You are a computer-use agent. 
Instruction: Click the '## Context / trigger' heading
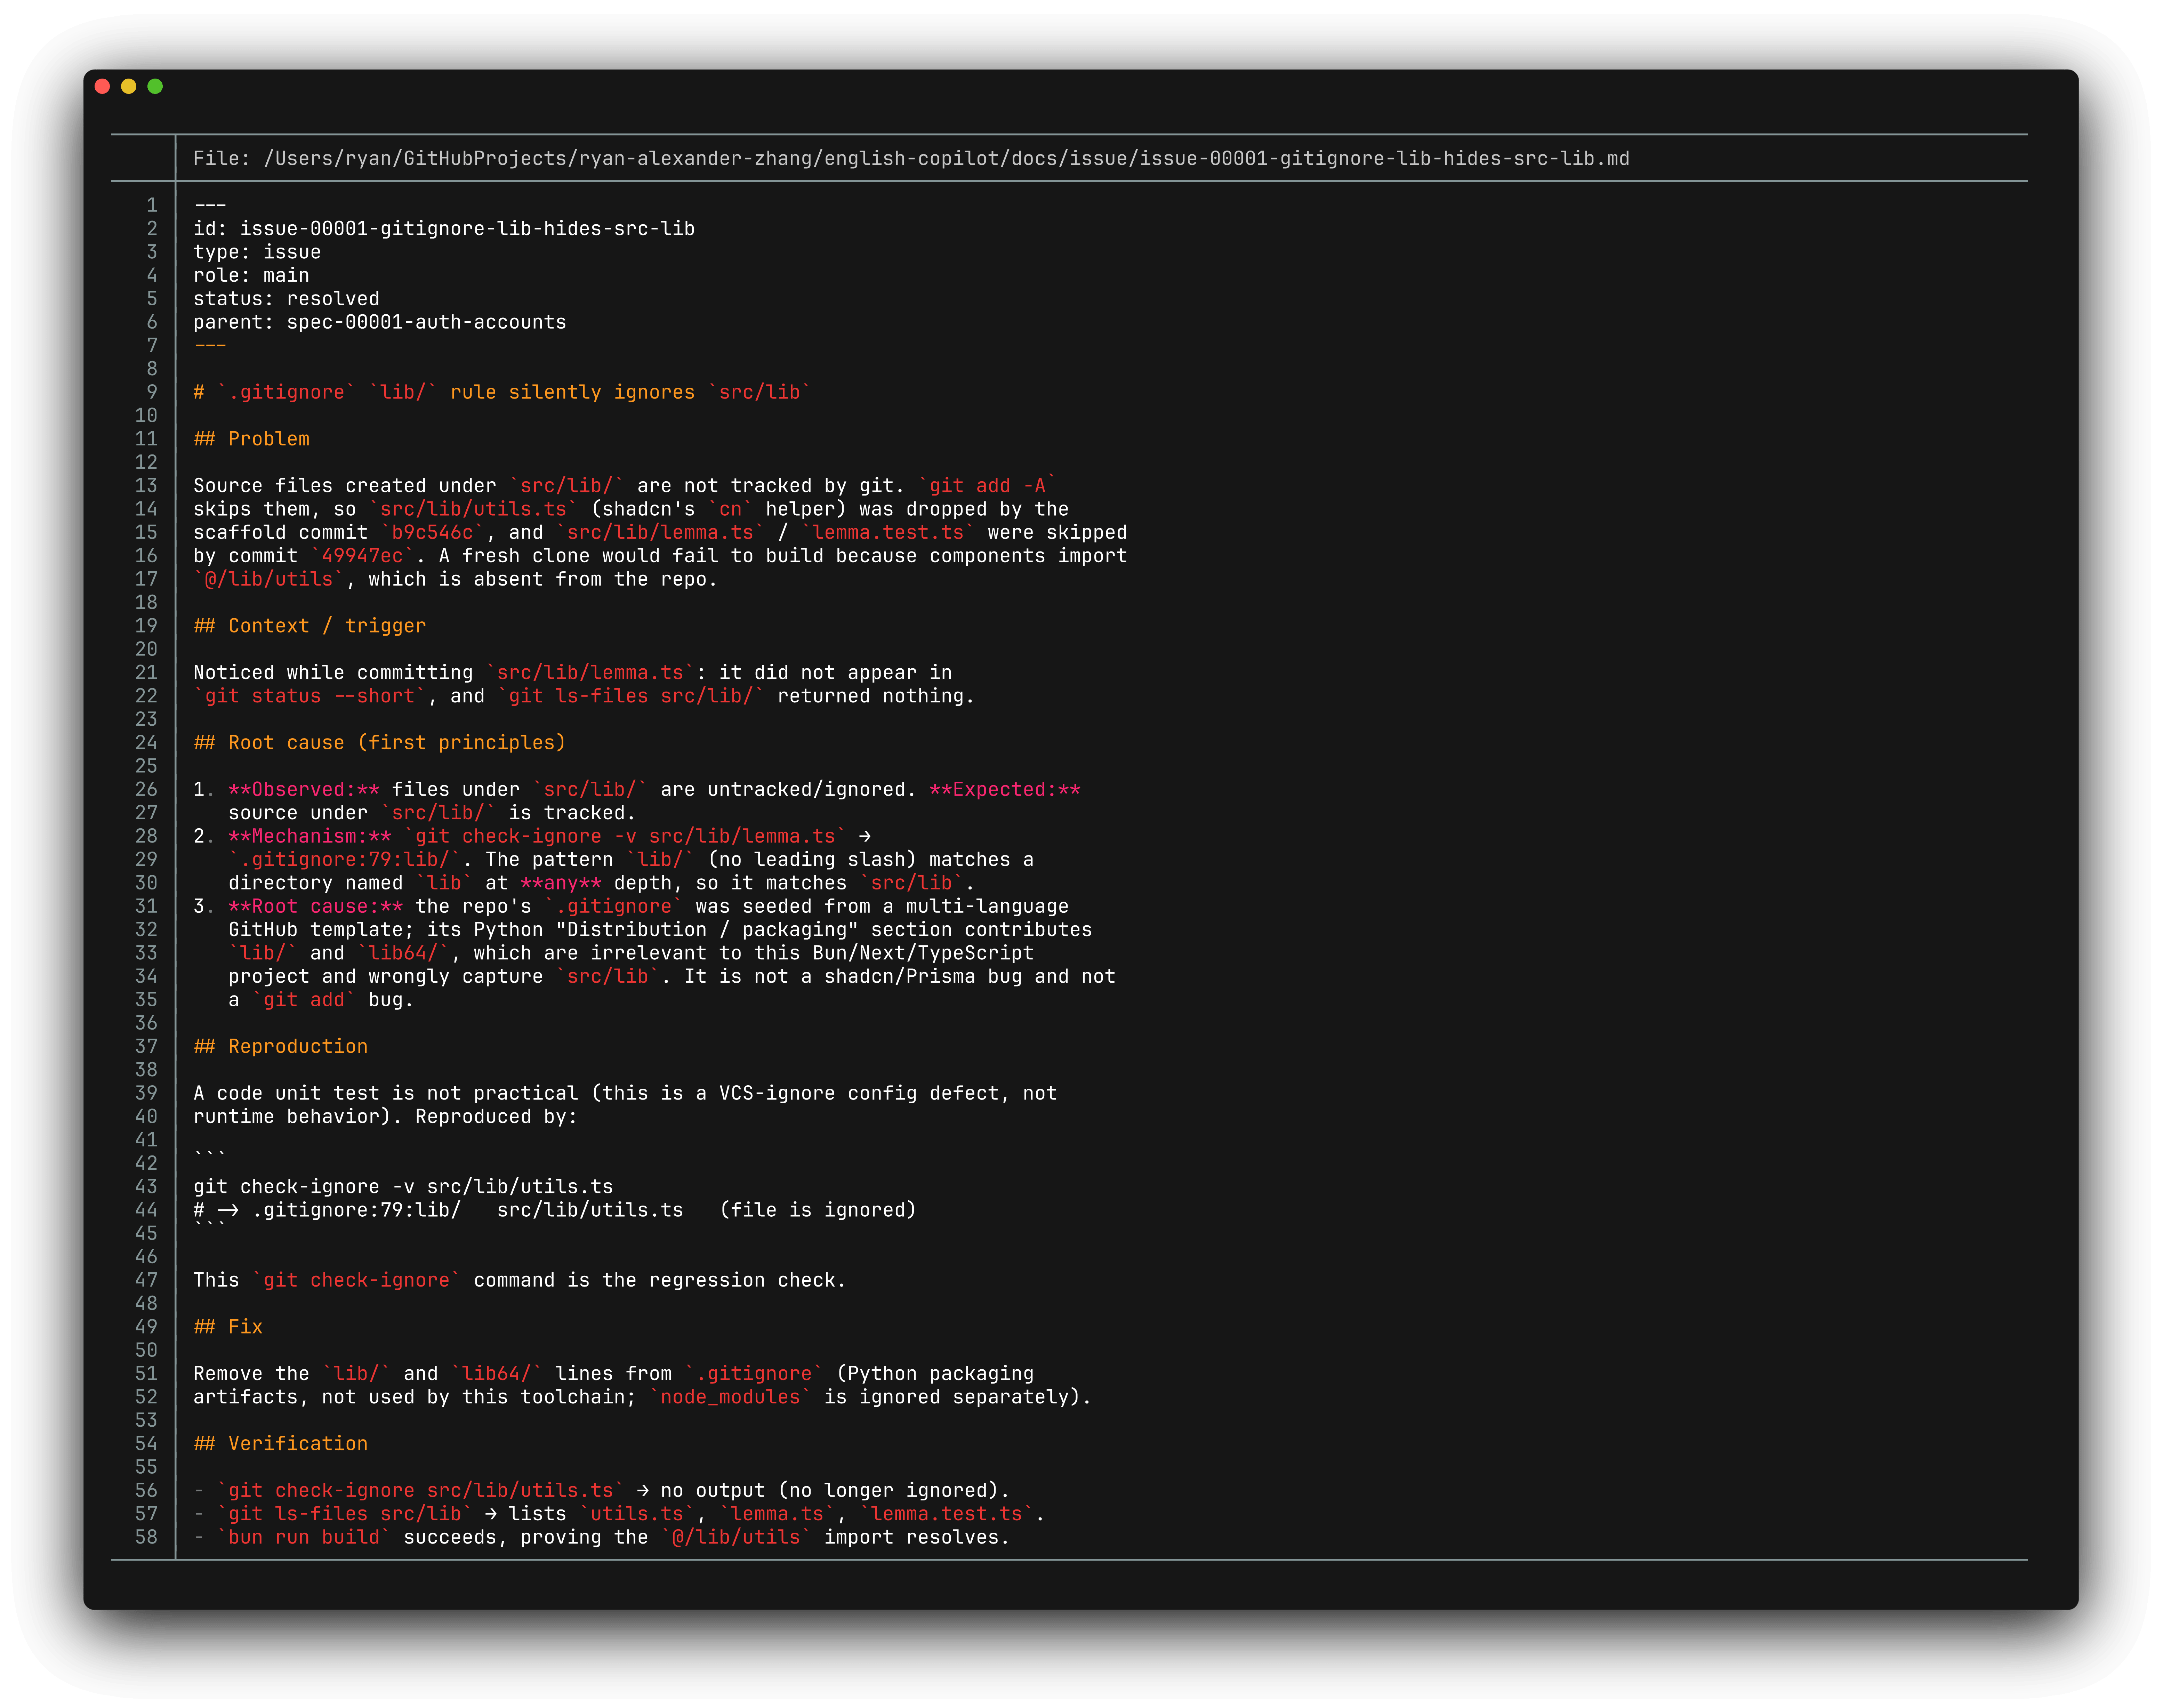pos(310,626)
